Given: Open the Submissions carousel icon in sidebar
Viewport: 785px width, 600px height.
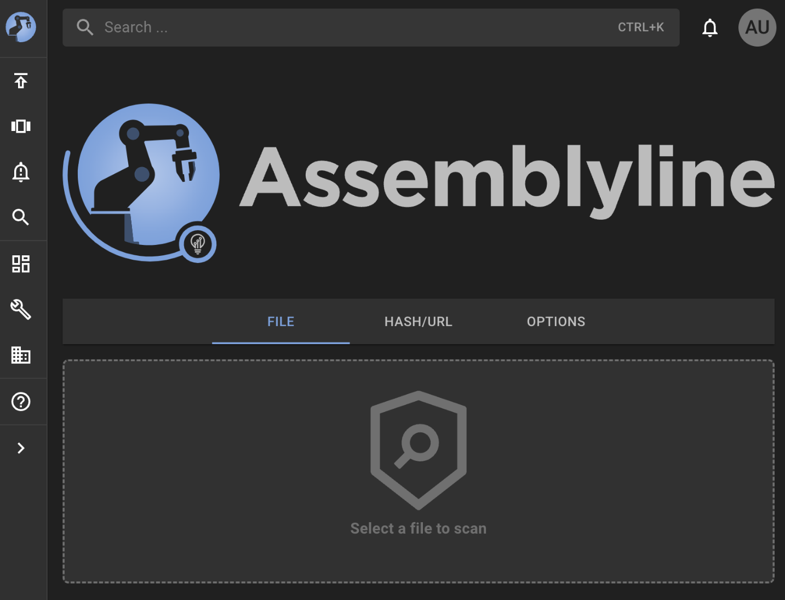Looking at the screenshot, I should coord(21,126).
